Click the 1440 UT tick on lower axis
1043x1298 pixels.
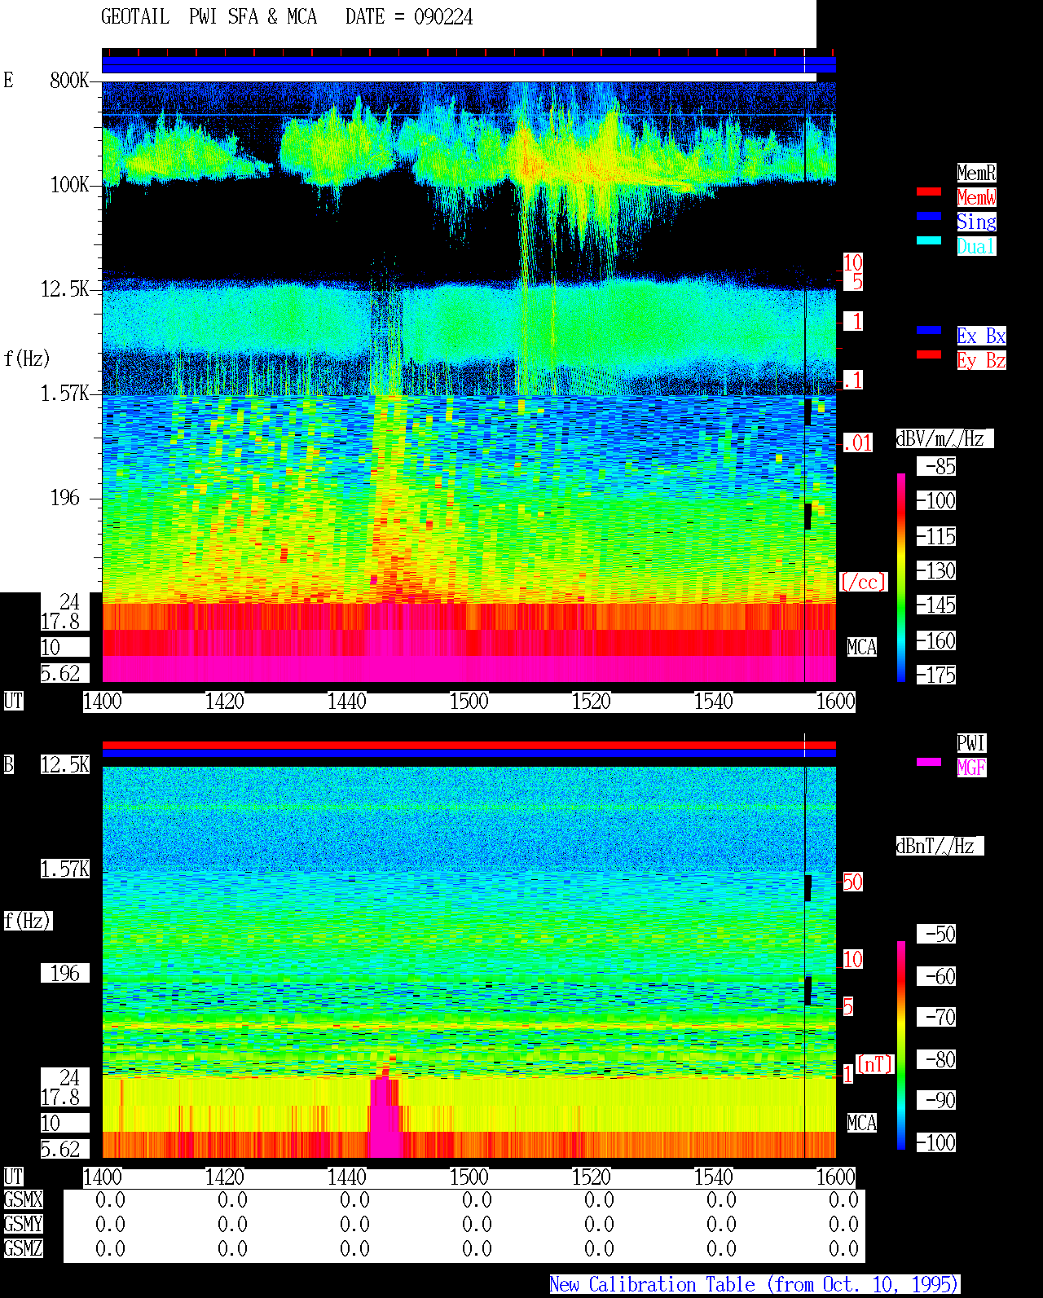pos(347,1177)
